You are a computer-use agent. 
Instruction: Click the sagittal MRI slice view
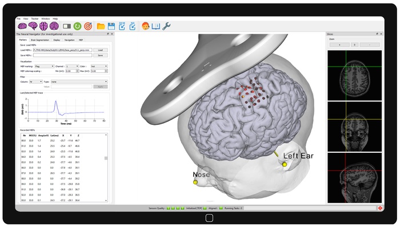(x=355, y=178)
